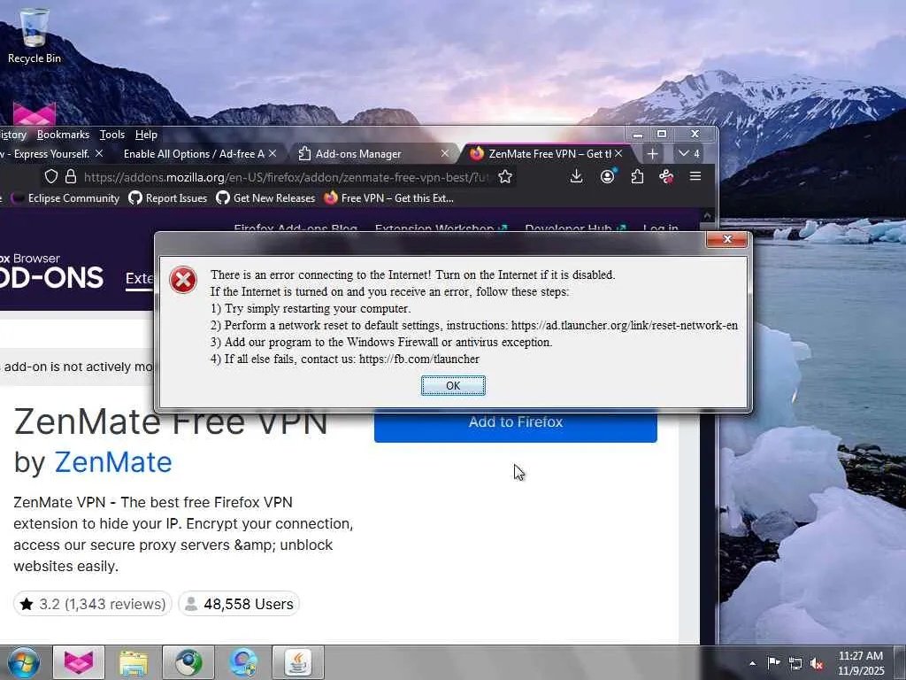This screenshot has width=906, height=680.
Task: Open the Firefox hamburger application menu
Action: pyautogui.click(x=695, y=176)
